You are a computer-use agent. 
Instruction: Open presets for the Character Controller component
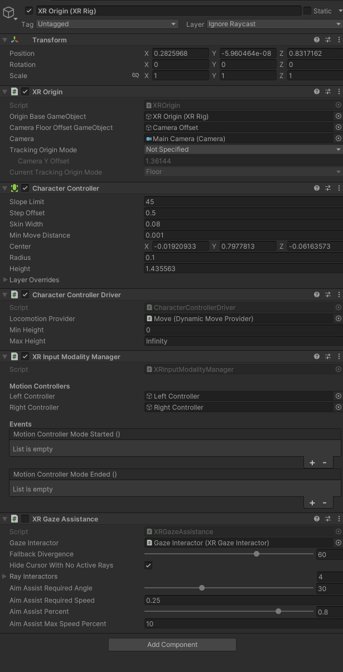click(x=327, y=188)
